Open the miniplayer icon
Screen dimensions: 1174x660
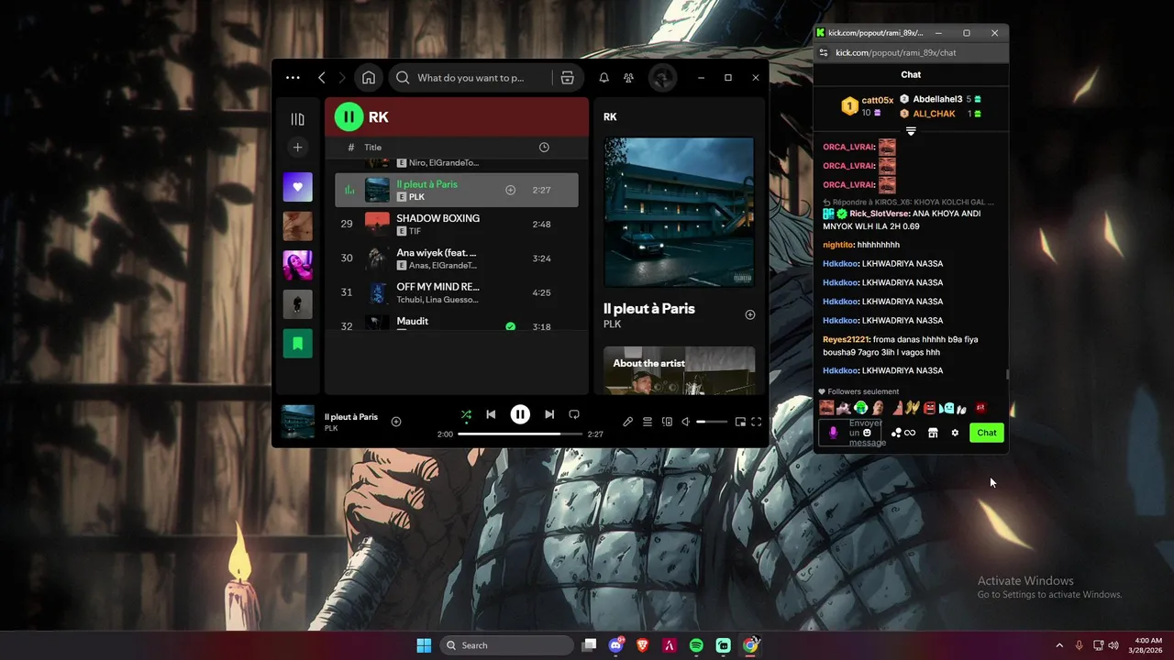[739, 422]
